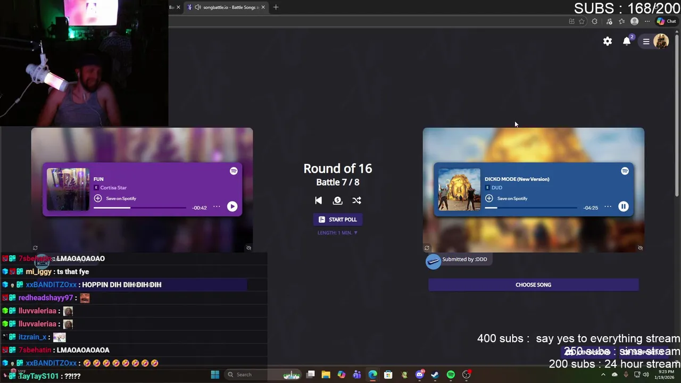681x383 pixels.
Task: Open songbattle settings gear
Action: coord(608,41)
